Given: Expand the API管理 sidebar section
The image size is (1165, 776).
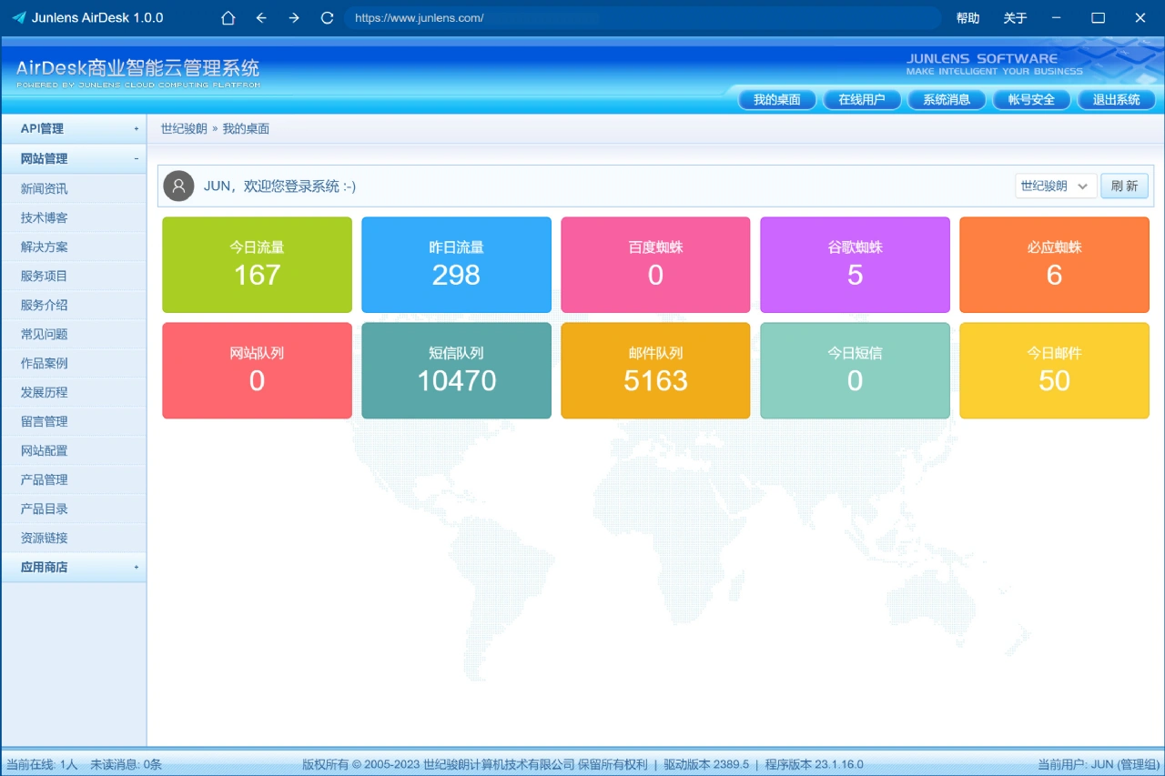Looking at the screenshot, I should 74,129.
